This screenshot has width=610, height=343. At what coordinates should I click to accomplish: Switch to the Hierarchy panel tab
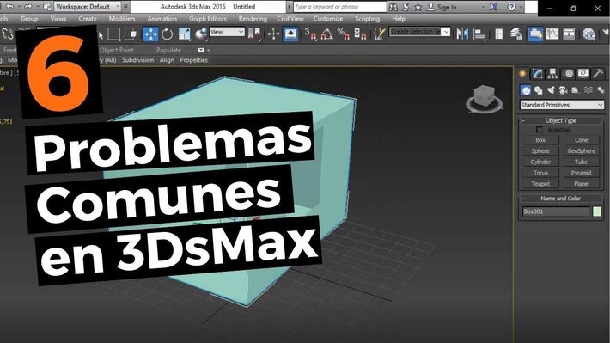tap(552, 74)
